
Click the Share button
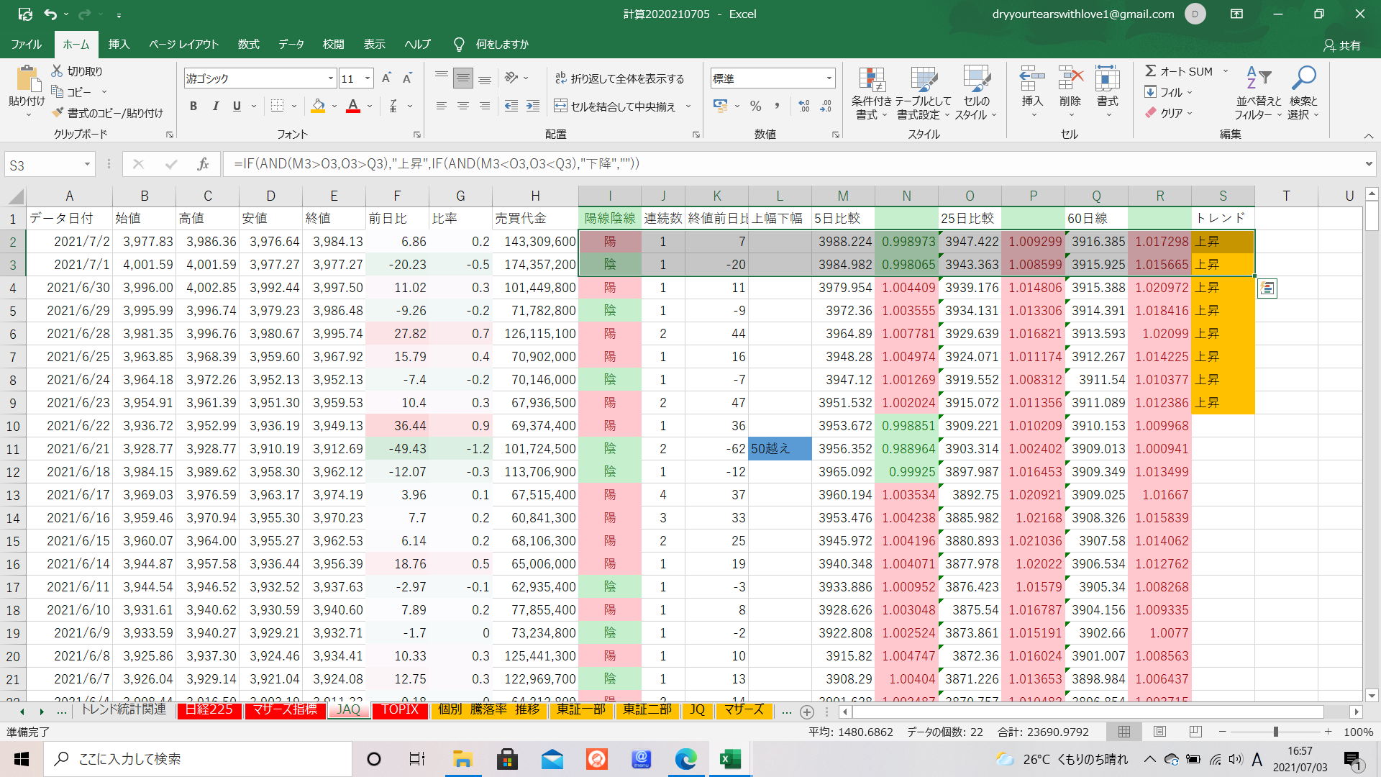1342,45
